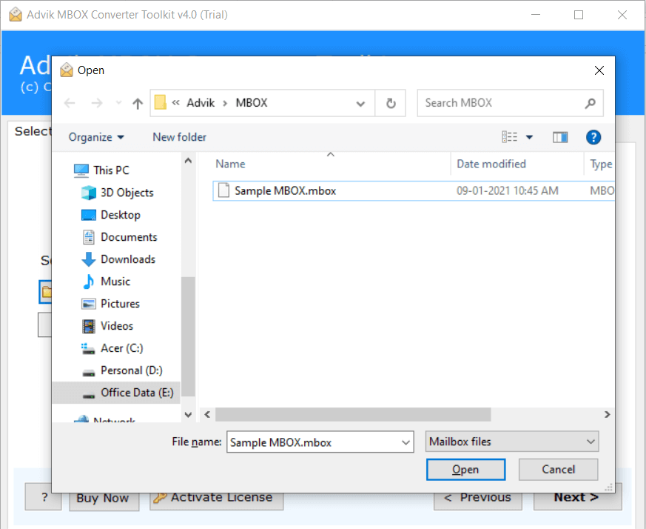The image size is (646, 529).
Task: Open the Organize menu
Action: coord(96,137)
